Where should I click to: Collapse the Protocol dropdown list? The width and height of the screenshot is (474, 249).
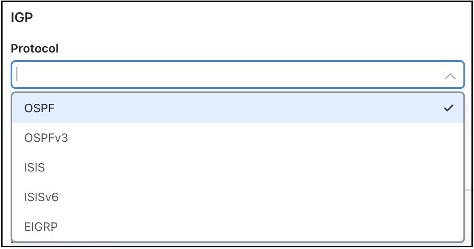(x=450, y=77)
